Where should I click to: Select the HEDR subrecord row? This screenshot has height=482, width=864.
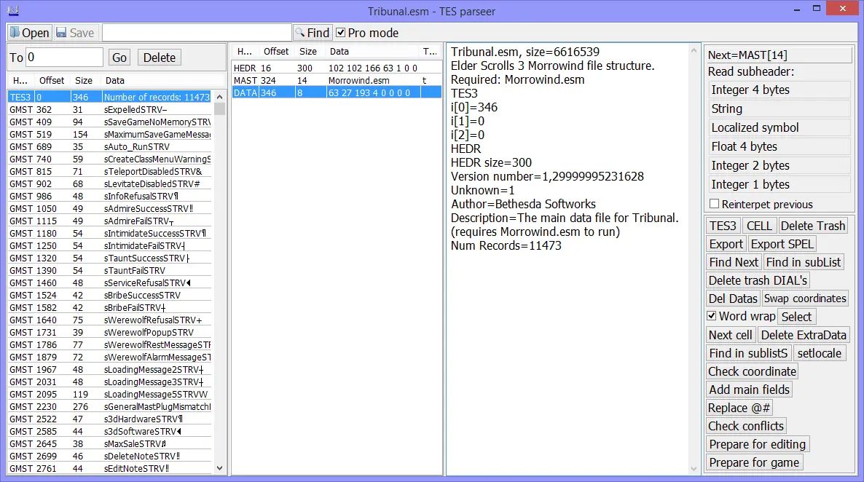pos(337,68)
